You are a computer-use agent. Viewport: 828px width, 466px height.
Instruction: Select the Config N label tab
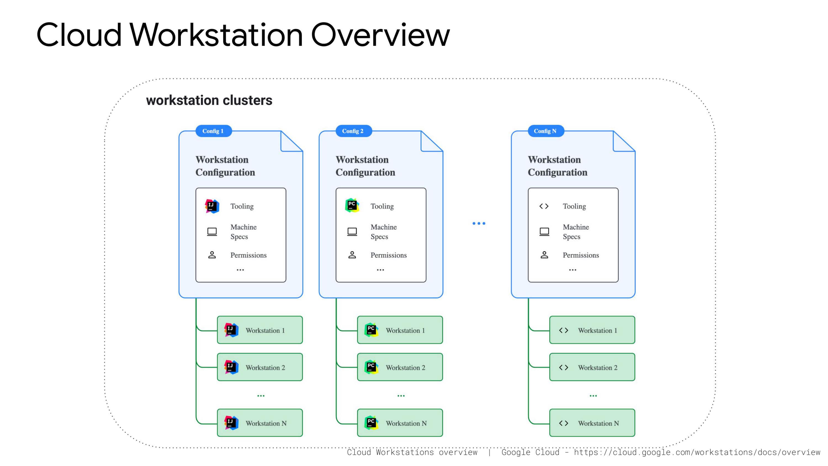coord(546,131)
